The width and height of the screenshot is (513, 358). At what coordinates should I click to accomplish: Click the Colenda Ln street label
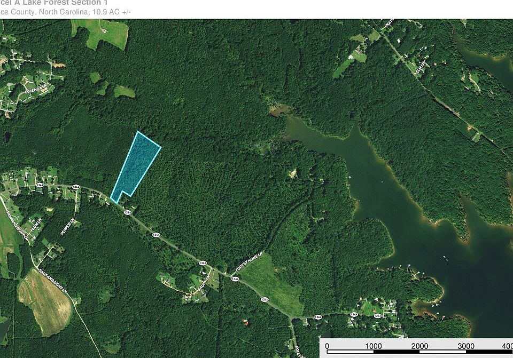[x=36, y=88]
